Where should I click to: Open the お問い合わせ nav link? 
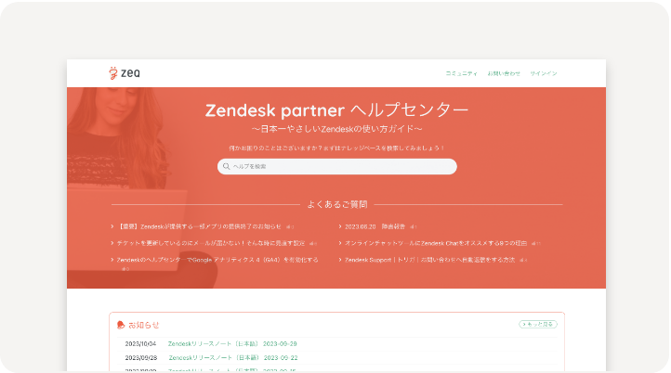(504, 73)
